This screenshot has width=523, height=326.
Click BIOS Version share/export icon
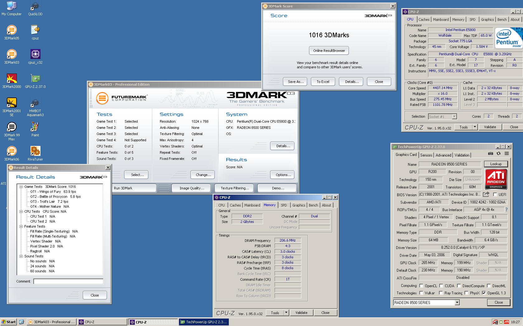click(486, 194)
